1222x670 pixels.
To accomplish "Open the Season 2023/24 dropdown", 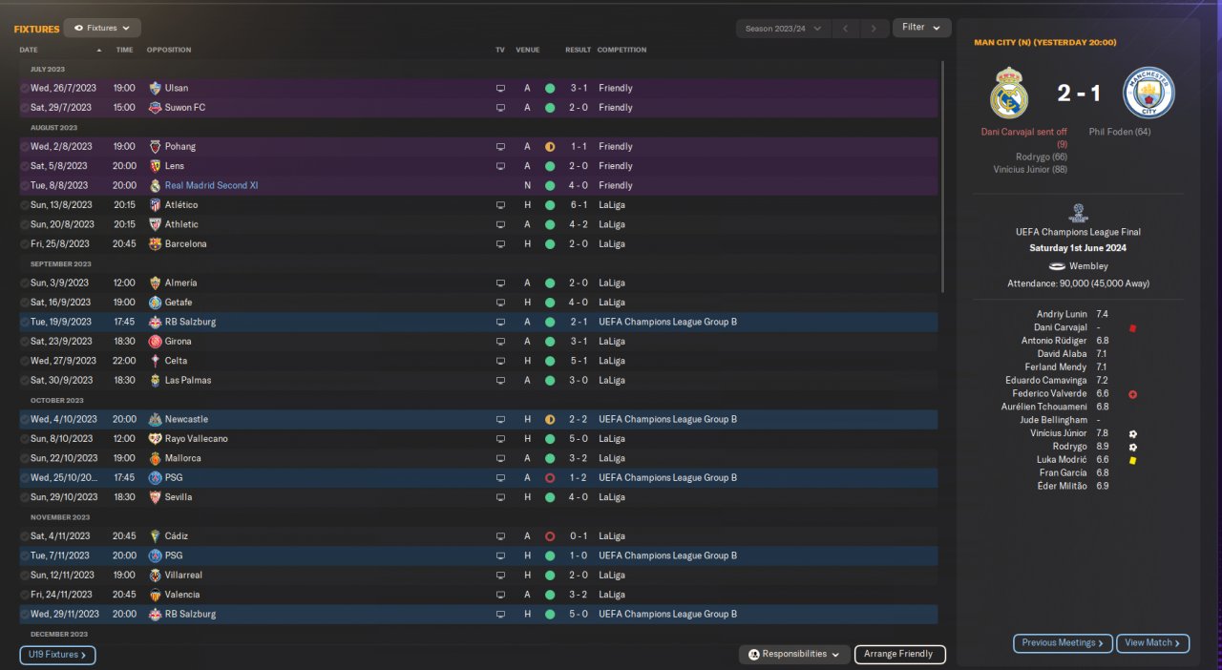I will click(x=783, y=29).
